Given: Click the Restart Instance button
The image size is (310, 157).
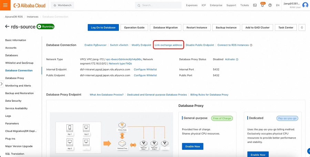Looking at the screenshot, I should [x=197, y=27].
